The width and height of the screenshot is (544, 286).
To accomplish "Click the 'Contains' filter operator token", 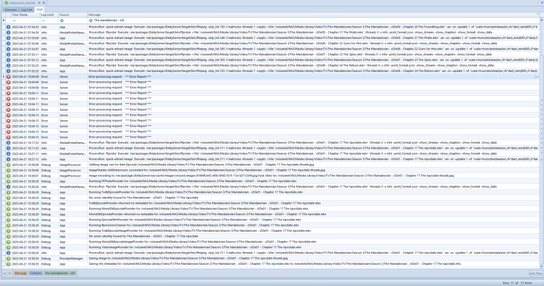I will 36,273.
